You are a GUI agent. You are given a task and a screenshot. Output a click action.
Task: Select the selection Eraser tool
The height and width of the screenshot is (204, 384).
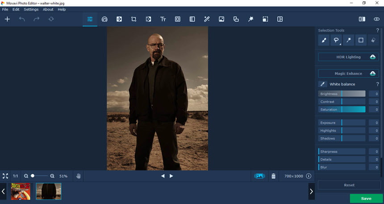point(373,40)
